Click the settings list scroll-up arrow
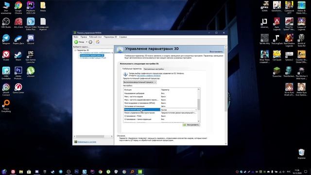The width and height of the screenshot is (311, 175). point(199,89)
